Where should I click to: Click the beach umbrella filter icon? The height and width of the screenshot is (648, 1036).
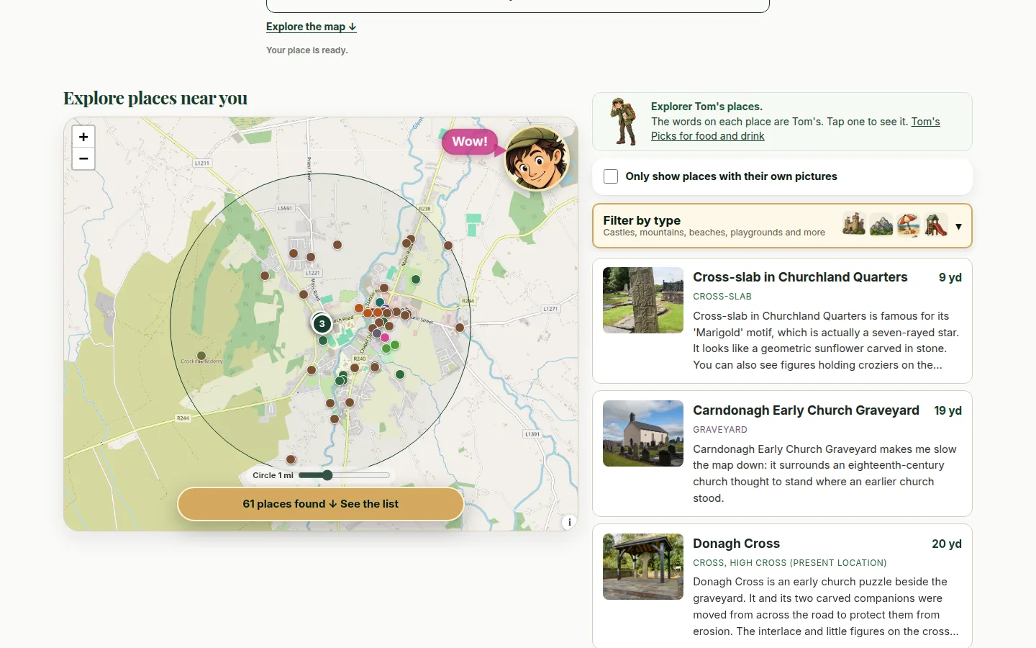tap(909, 225)
